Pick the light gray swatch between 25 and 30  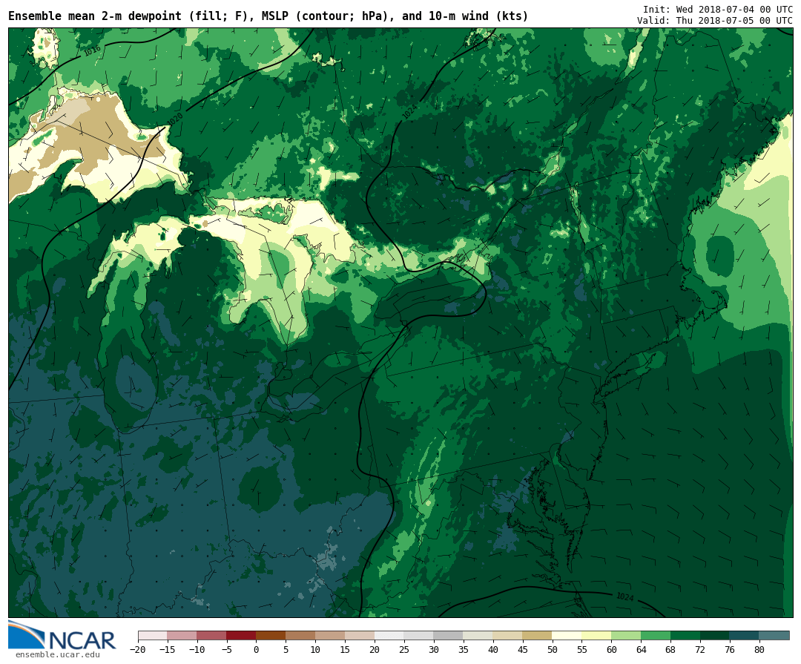point(419,635)
